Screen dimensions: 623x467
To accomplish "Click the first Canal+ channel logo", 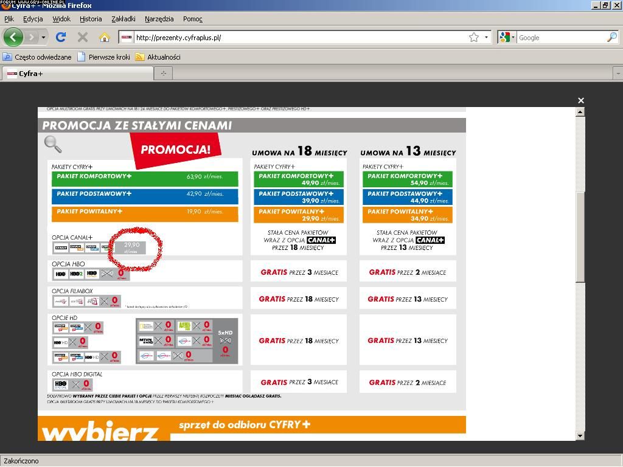I will [x=61, y=248].
